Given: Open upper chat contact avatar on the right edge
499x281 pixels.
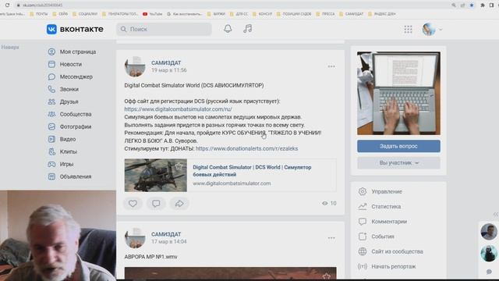Looking at the screenshot, I should [x=489, y=232].
